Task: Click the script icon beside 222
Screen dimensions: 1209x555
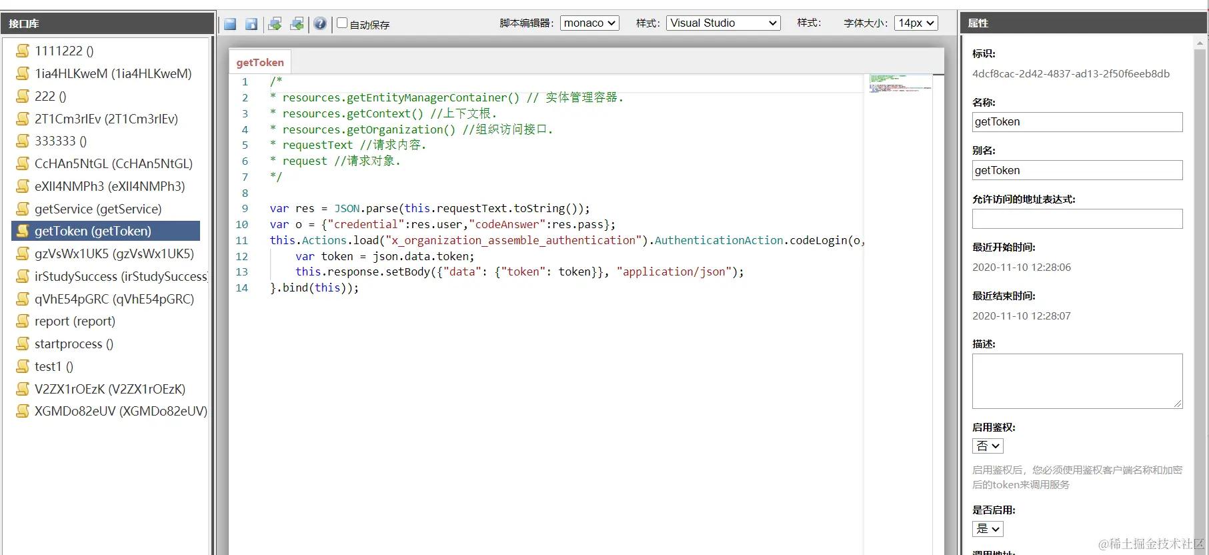Action: point(23,96)
